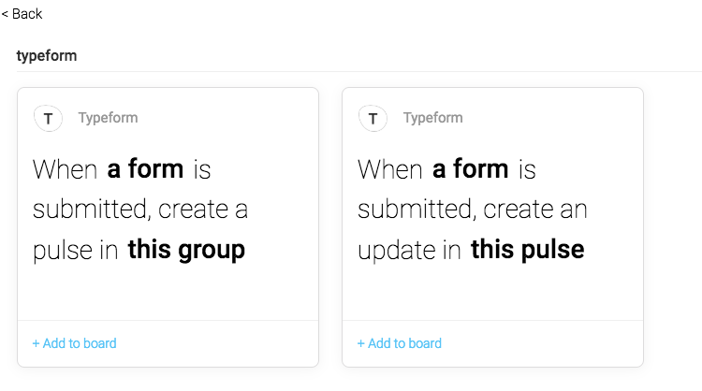Viewport: 702px width, 391px height.
Task: Open the recipe card creating an update in pulse
Action: click(493, 204)
